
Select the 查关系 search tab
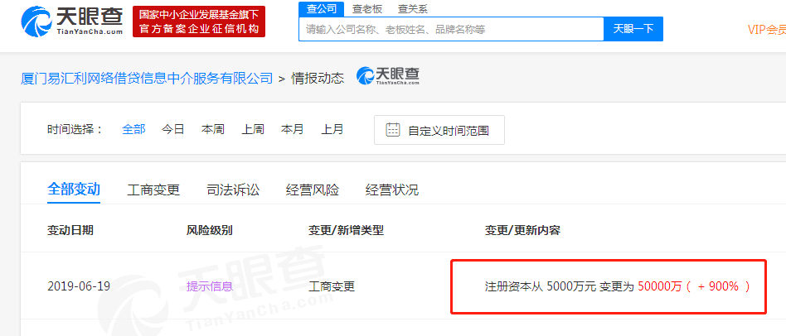click(413, 9)
